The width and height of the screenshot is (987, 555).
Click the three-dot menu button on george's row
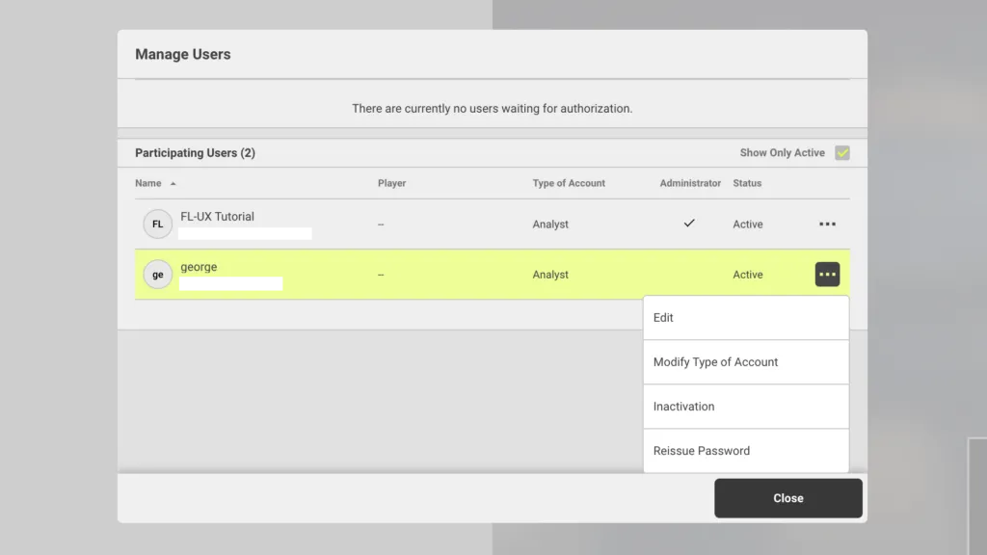[827, 275]
